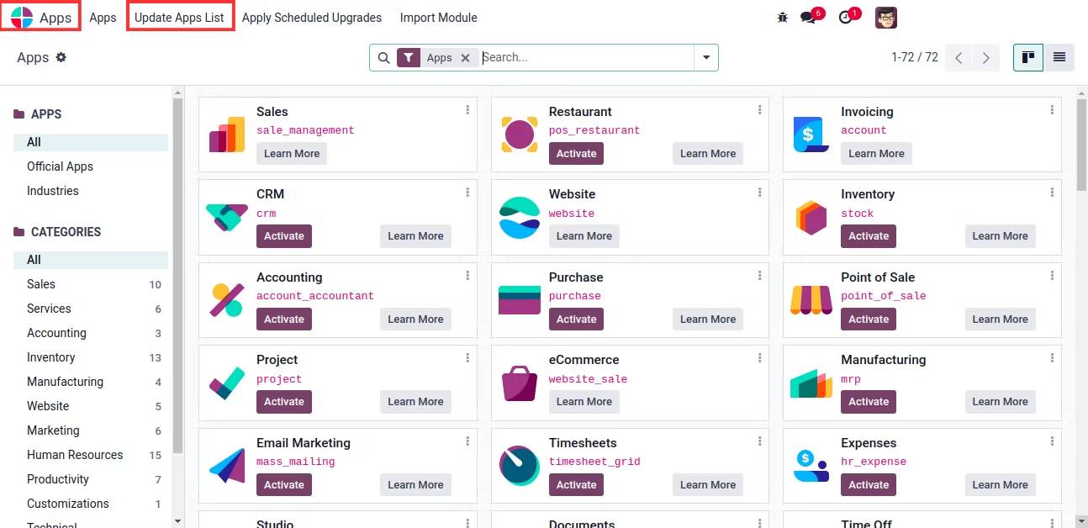Click the magnifier search icon
The width and height of the screenshot is (1088, 528).
coord(383,58)
